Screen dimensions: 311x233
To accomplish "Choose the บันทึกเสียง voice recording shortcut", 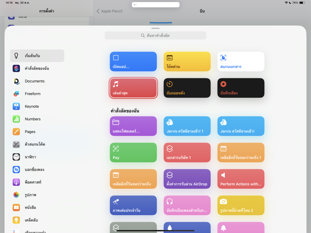I will (x=241, y=88).
